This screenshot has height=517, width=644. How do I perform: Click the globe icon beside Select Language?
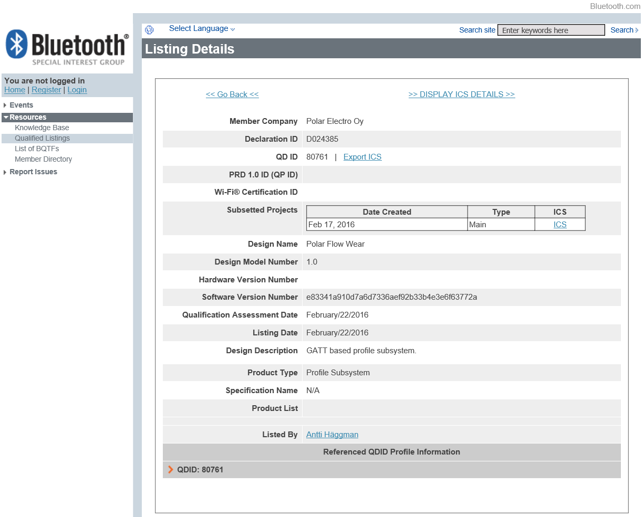[x=149, y=30]
